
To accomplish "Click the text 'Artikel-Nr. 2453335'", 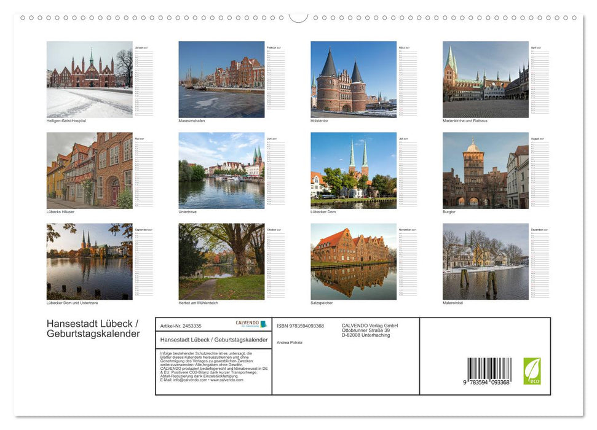I will coord(181,326).
